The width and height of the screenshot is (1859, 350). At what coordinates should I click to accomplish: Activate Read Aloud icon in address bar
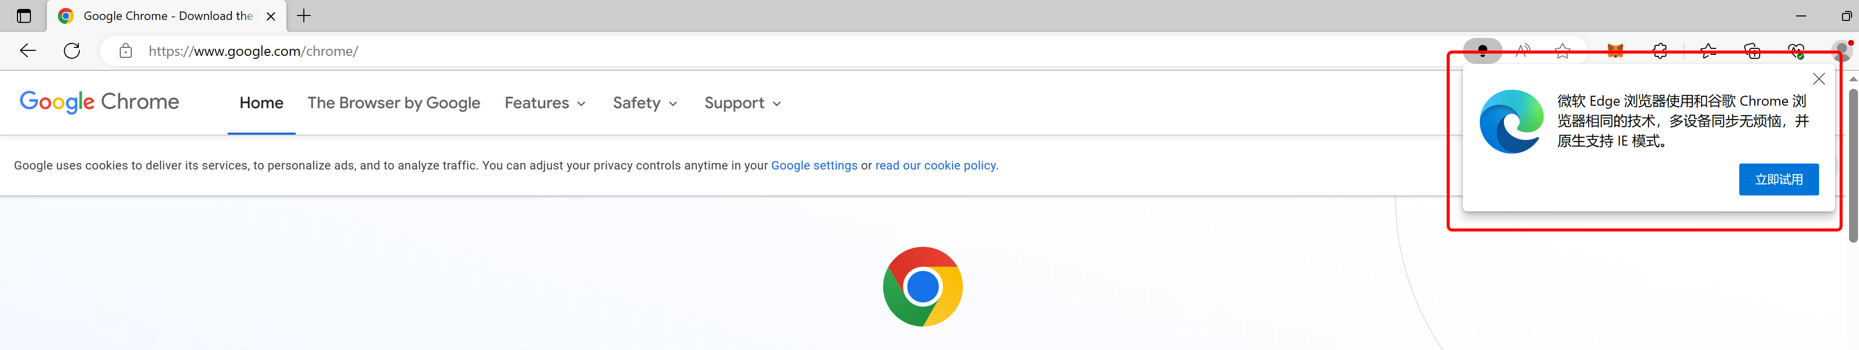pos(1523,50)
